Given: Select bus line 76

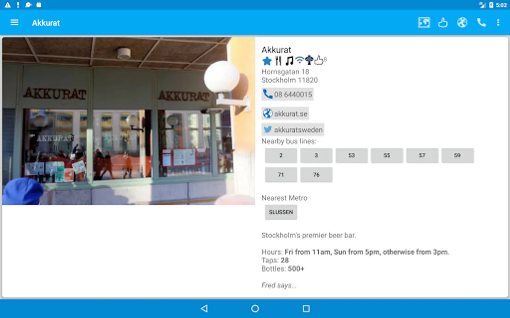Looking at the screenshot, I should (316, 175).
